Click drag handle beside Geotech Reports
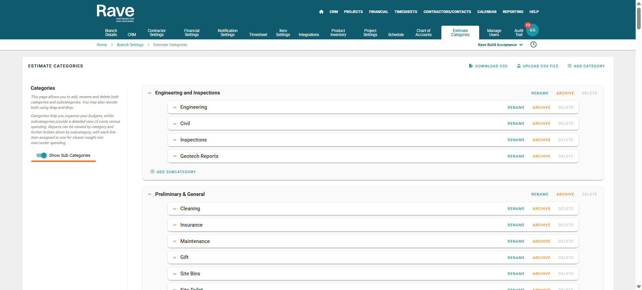 (175, 156)
